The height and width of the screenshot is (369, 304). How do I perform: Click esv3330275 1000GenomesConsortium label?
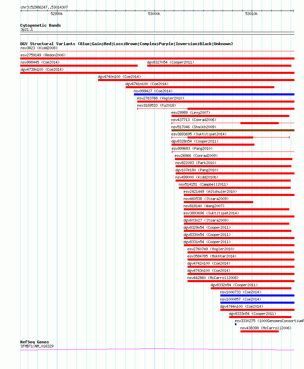269,321
